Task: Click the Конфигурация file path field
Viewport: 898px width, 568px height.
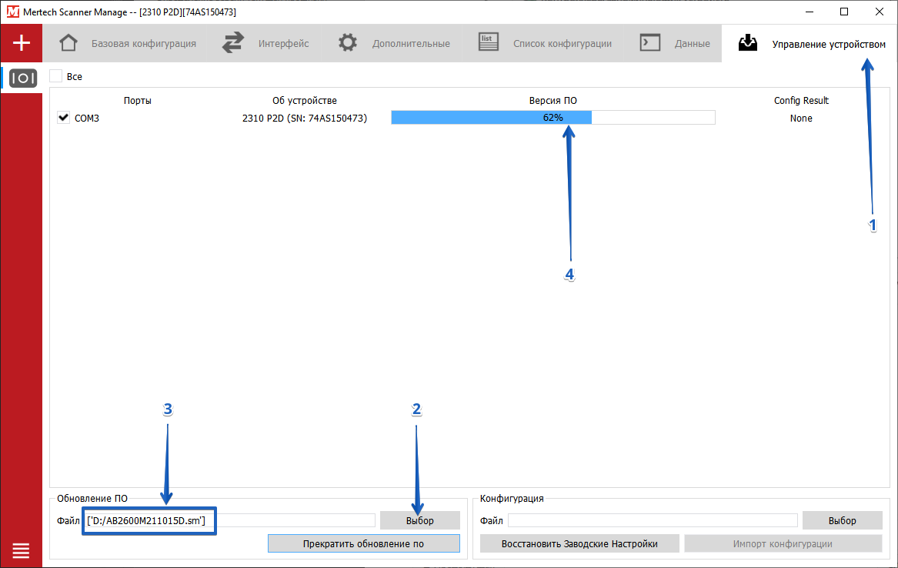Action: pos(653,520)
